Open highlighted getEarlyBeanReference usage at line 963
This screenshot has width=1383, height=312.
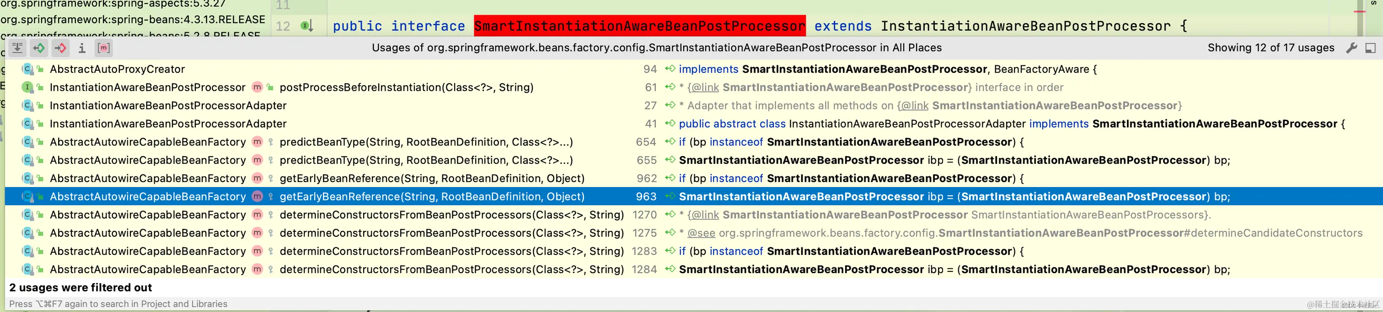coord(694,197)
